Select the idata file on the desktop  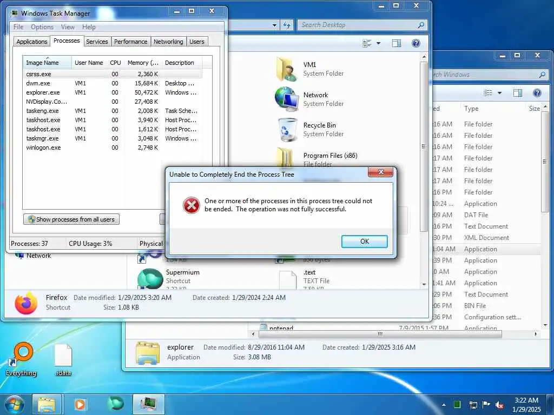(64, 360)
